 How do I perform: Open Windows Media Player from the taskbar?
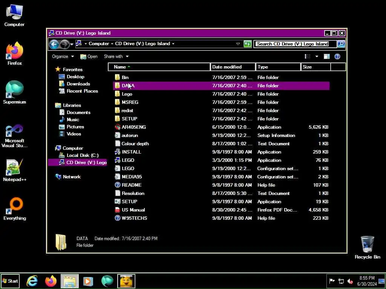88,281
